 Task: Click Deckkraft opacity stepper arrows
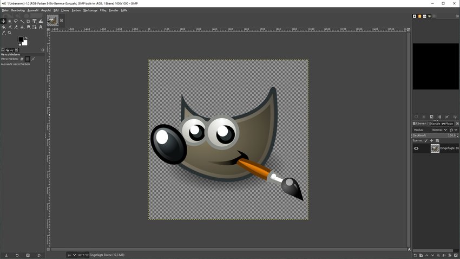pyautogui.click(x=457, y=135)
